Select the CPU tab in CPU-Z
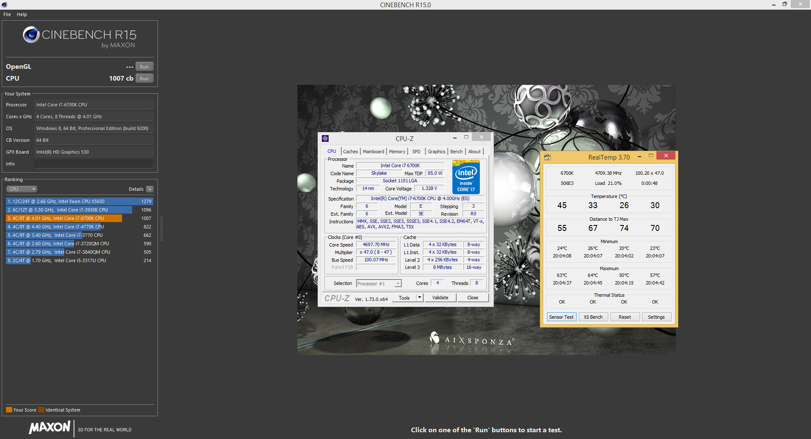The width and height of the screenshot is (811, 439). 332,151
